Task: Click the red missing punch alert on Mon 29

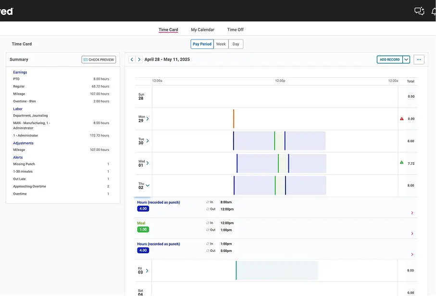Action: pos(401,118)
